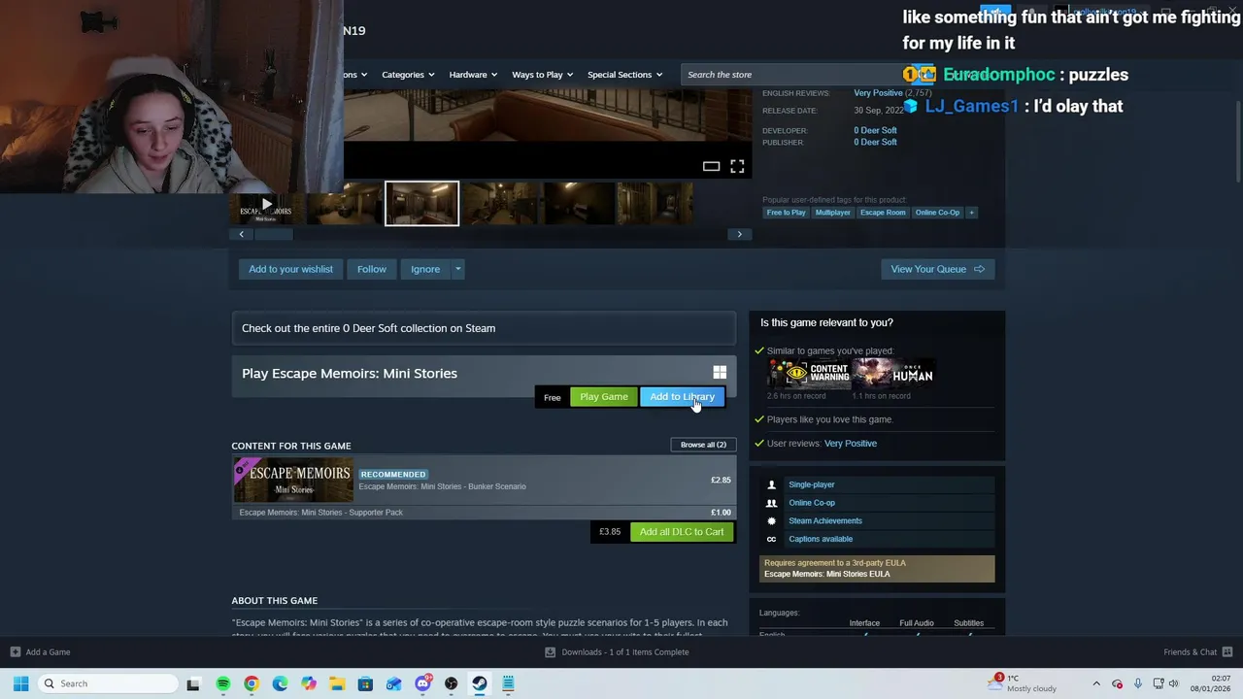Open the Friends & Chat icon
Screen dimensions: 1243x699
[x=1227, y=652]
